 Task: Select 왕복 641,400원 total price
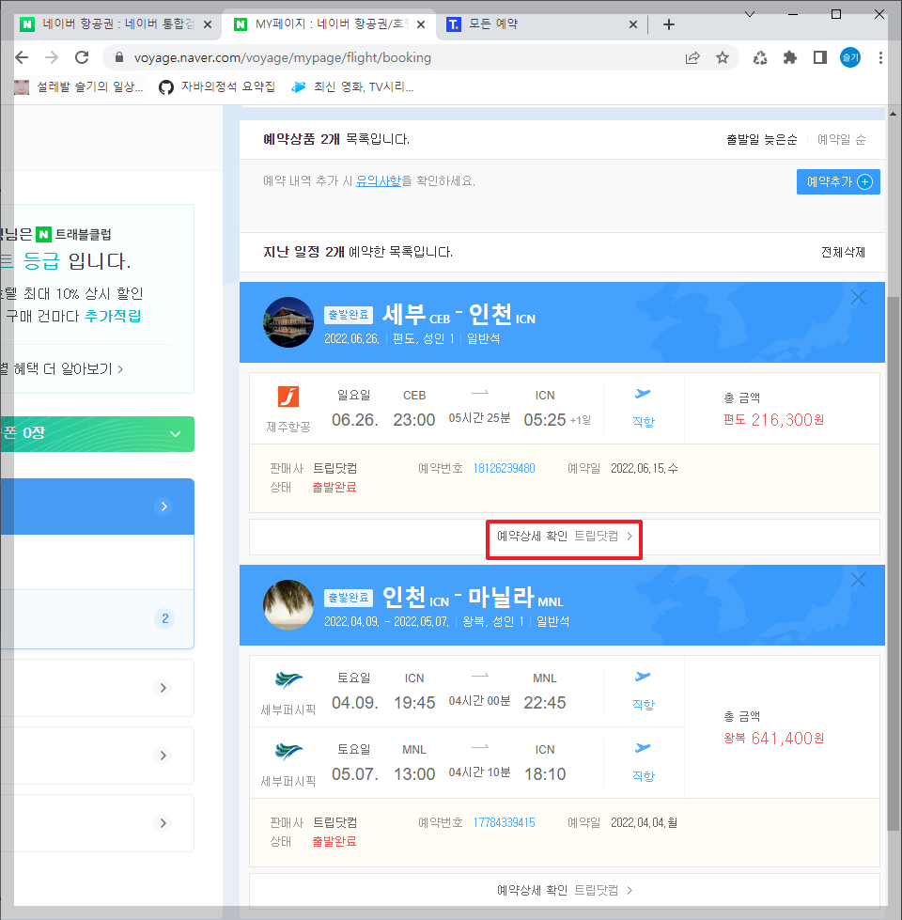[x=773, y=738]
